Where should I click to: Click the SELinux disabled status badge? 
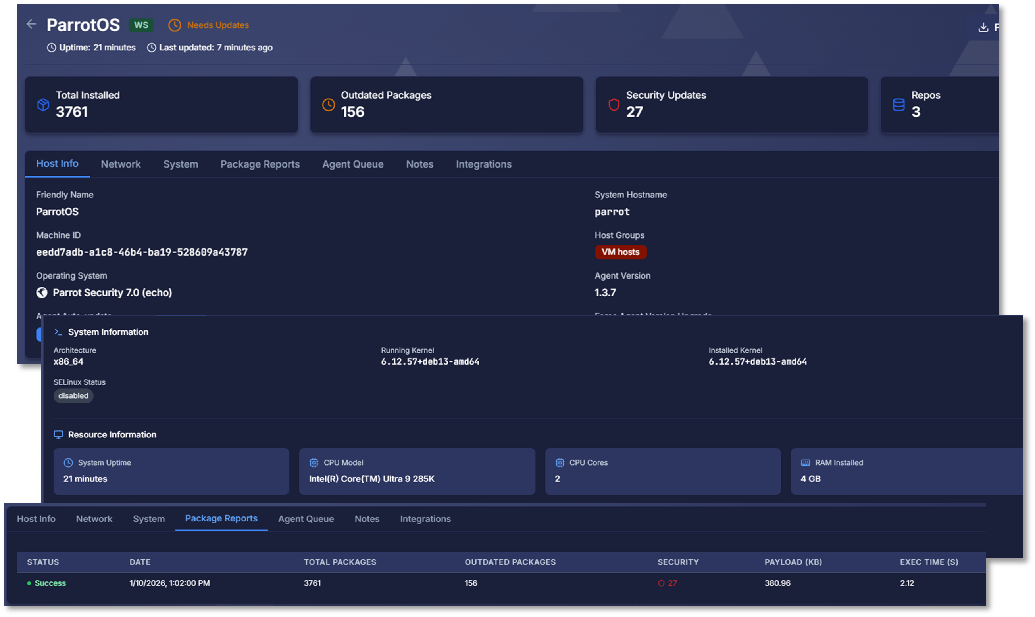click(x=73, y=396)
